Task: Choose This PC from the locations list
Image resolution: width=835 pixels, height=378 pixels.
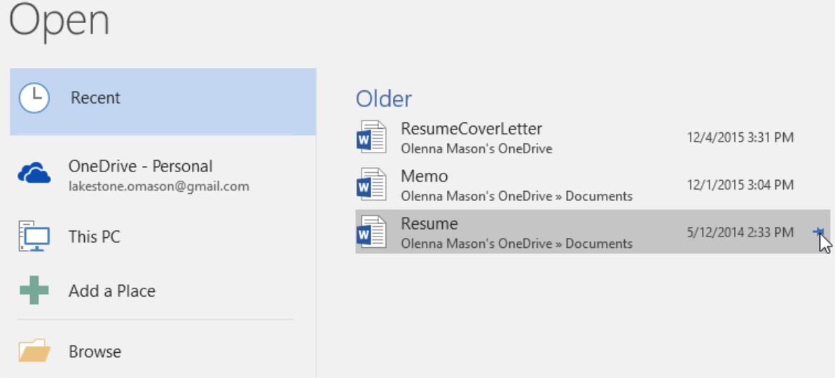Action: pos(94,237)
